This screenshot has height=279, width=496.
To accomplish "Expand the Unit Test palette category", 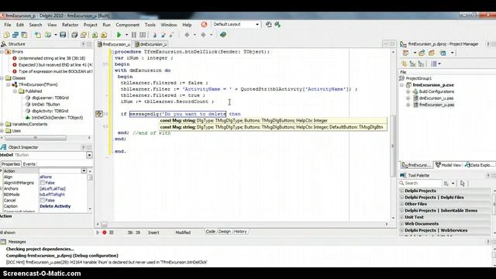I will pyautogui.click(x=401, y=217).
